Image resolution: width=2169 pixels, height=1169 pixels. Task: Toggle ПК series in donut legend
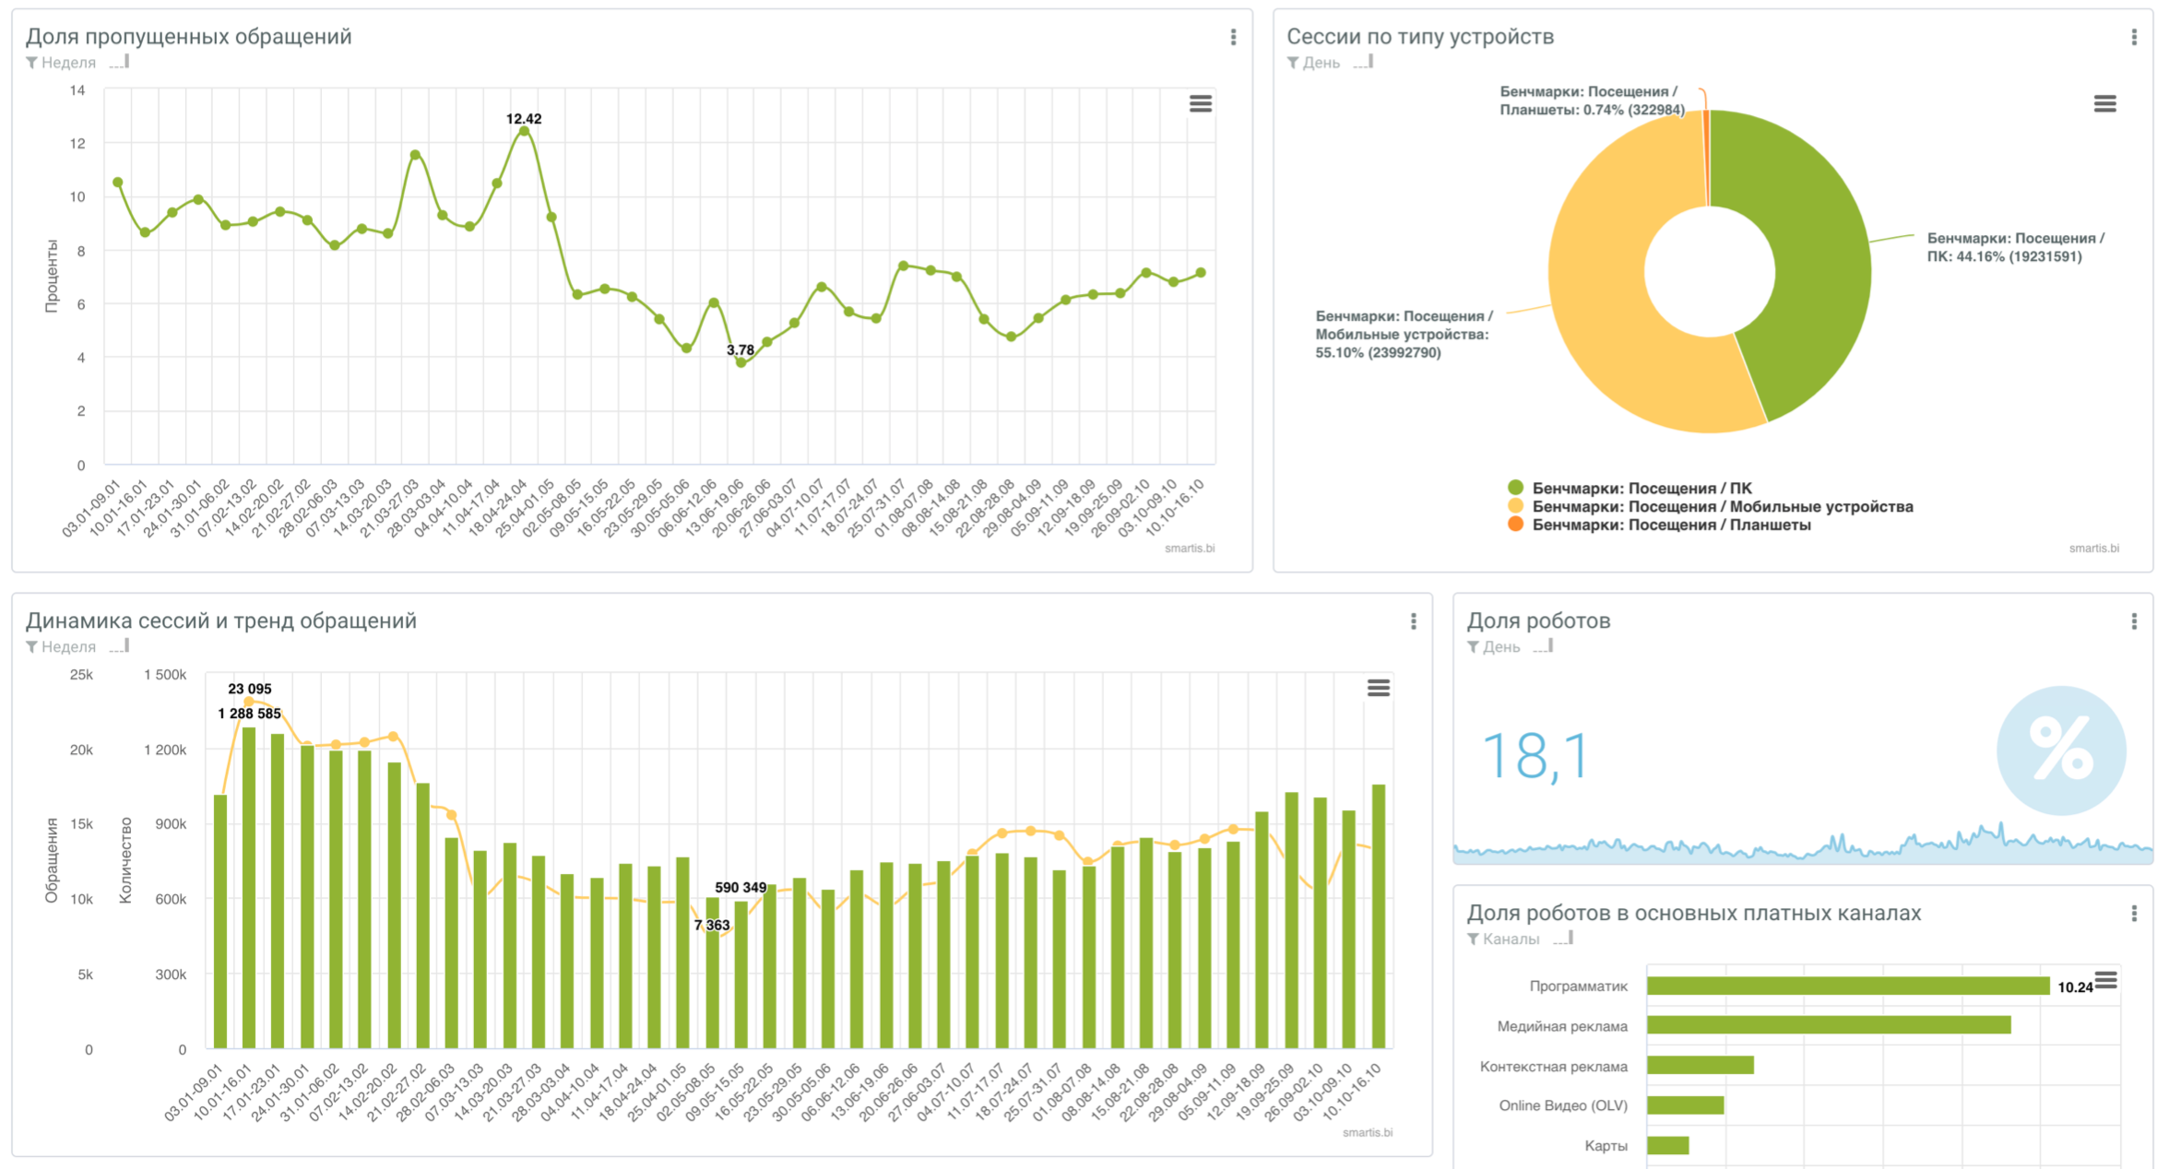1641,489
